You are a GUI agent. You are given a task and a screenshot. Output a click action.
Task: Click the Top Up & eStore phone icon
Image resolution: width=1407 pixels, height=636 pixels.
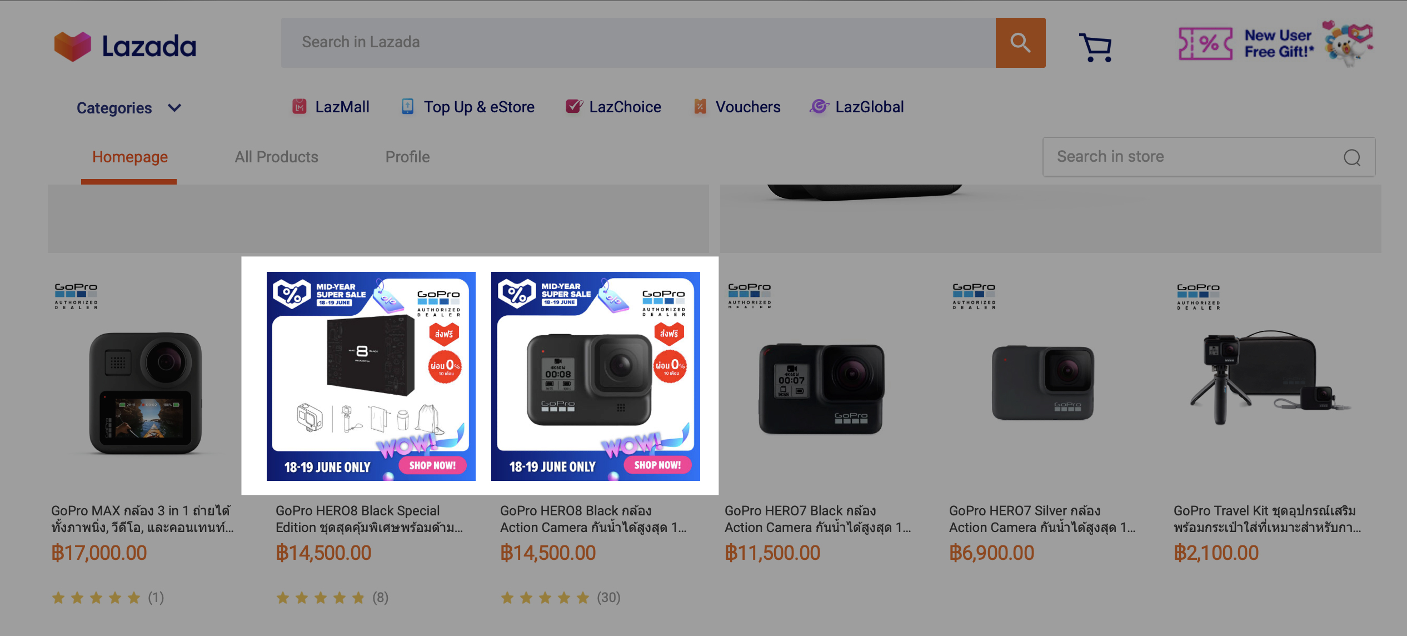[x=407, y=106]
